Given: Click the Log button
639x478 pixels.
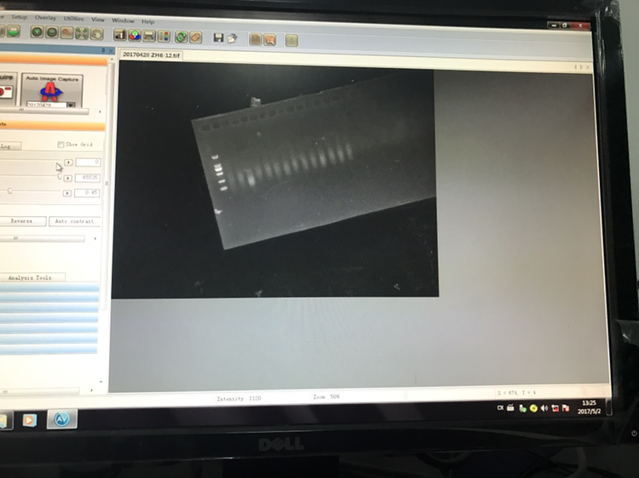Looking at the screenshot, I should (x=9, y=145).
